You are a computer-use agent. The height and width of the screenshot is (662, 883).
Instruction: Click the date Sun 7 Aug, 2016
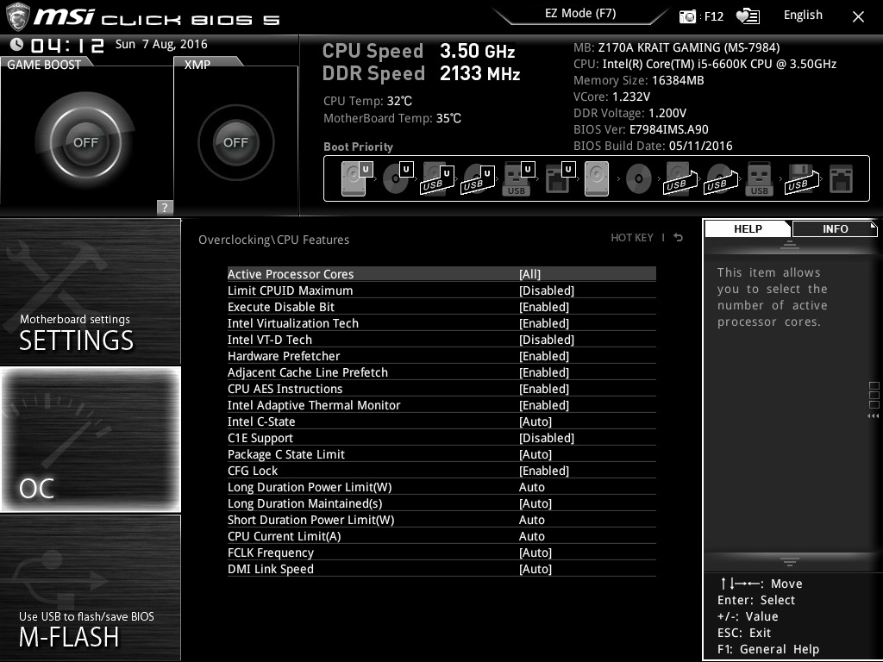(161, 44)
